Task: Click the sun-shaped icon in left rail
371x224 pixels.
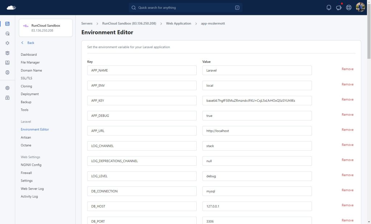Action: coord(7,43)
